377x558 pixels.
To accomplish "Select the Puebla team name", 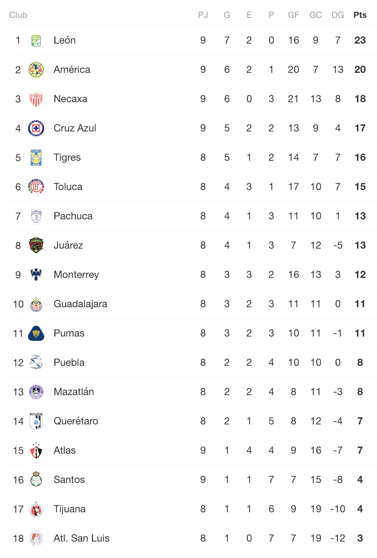I will [69, 363].
